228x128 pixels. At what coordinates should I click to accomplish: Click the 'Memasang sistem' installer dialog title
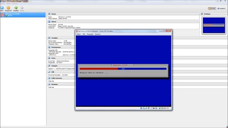(123, 65)
